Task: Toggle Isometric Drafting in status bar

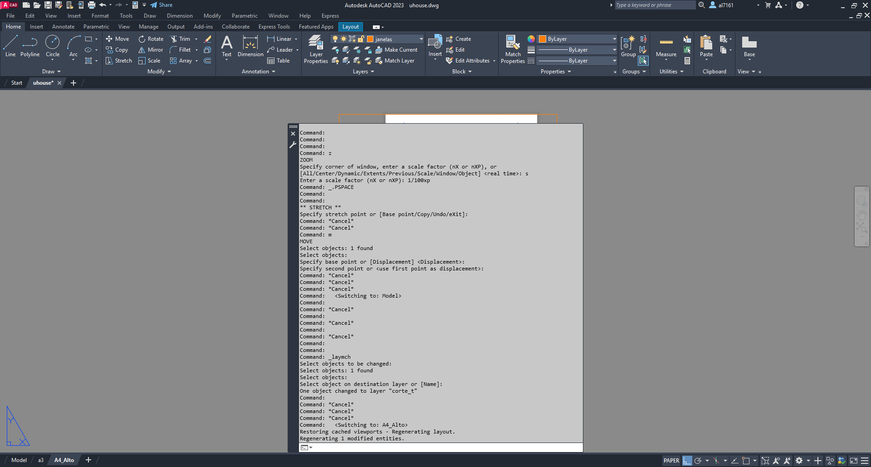Action: [x=716, y=461]
